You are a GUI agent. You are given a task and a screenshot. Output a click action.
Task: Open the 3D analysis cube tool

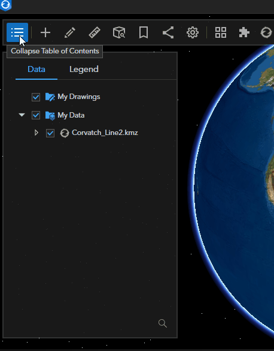click(119, 32)
